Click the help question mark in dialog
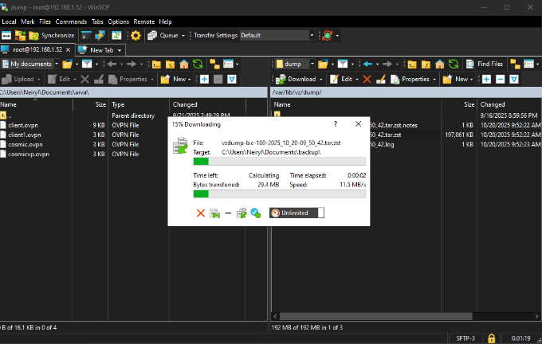 pos(335,124)
